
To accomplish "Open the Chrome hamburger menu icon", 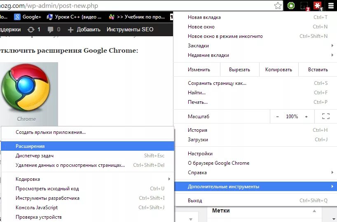I will point(331,6).
